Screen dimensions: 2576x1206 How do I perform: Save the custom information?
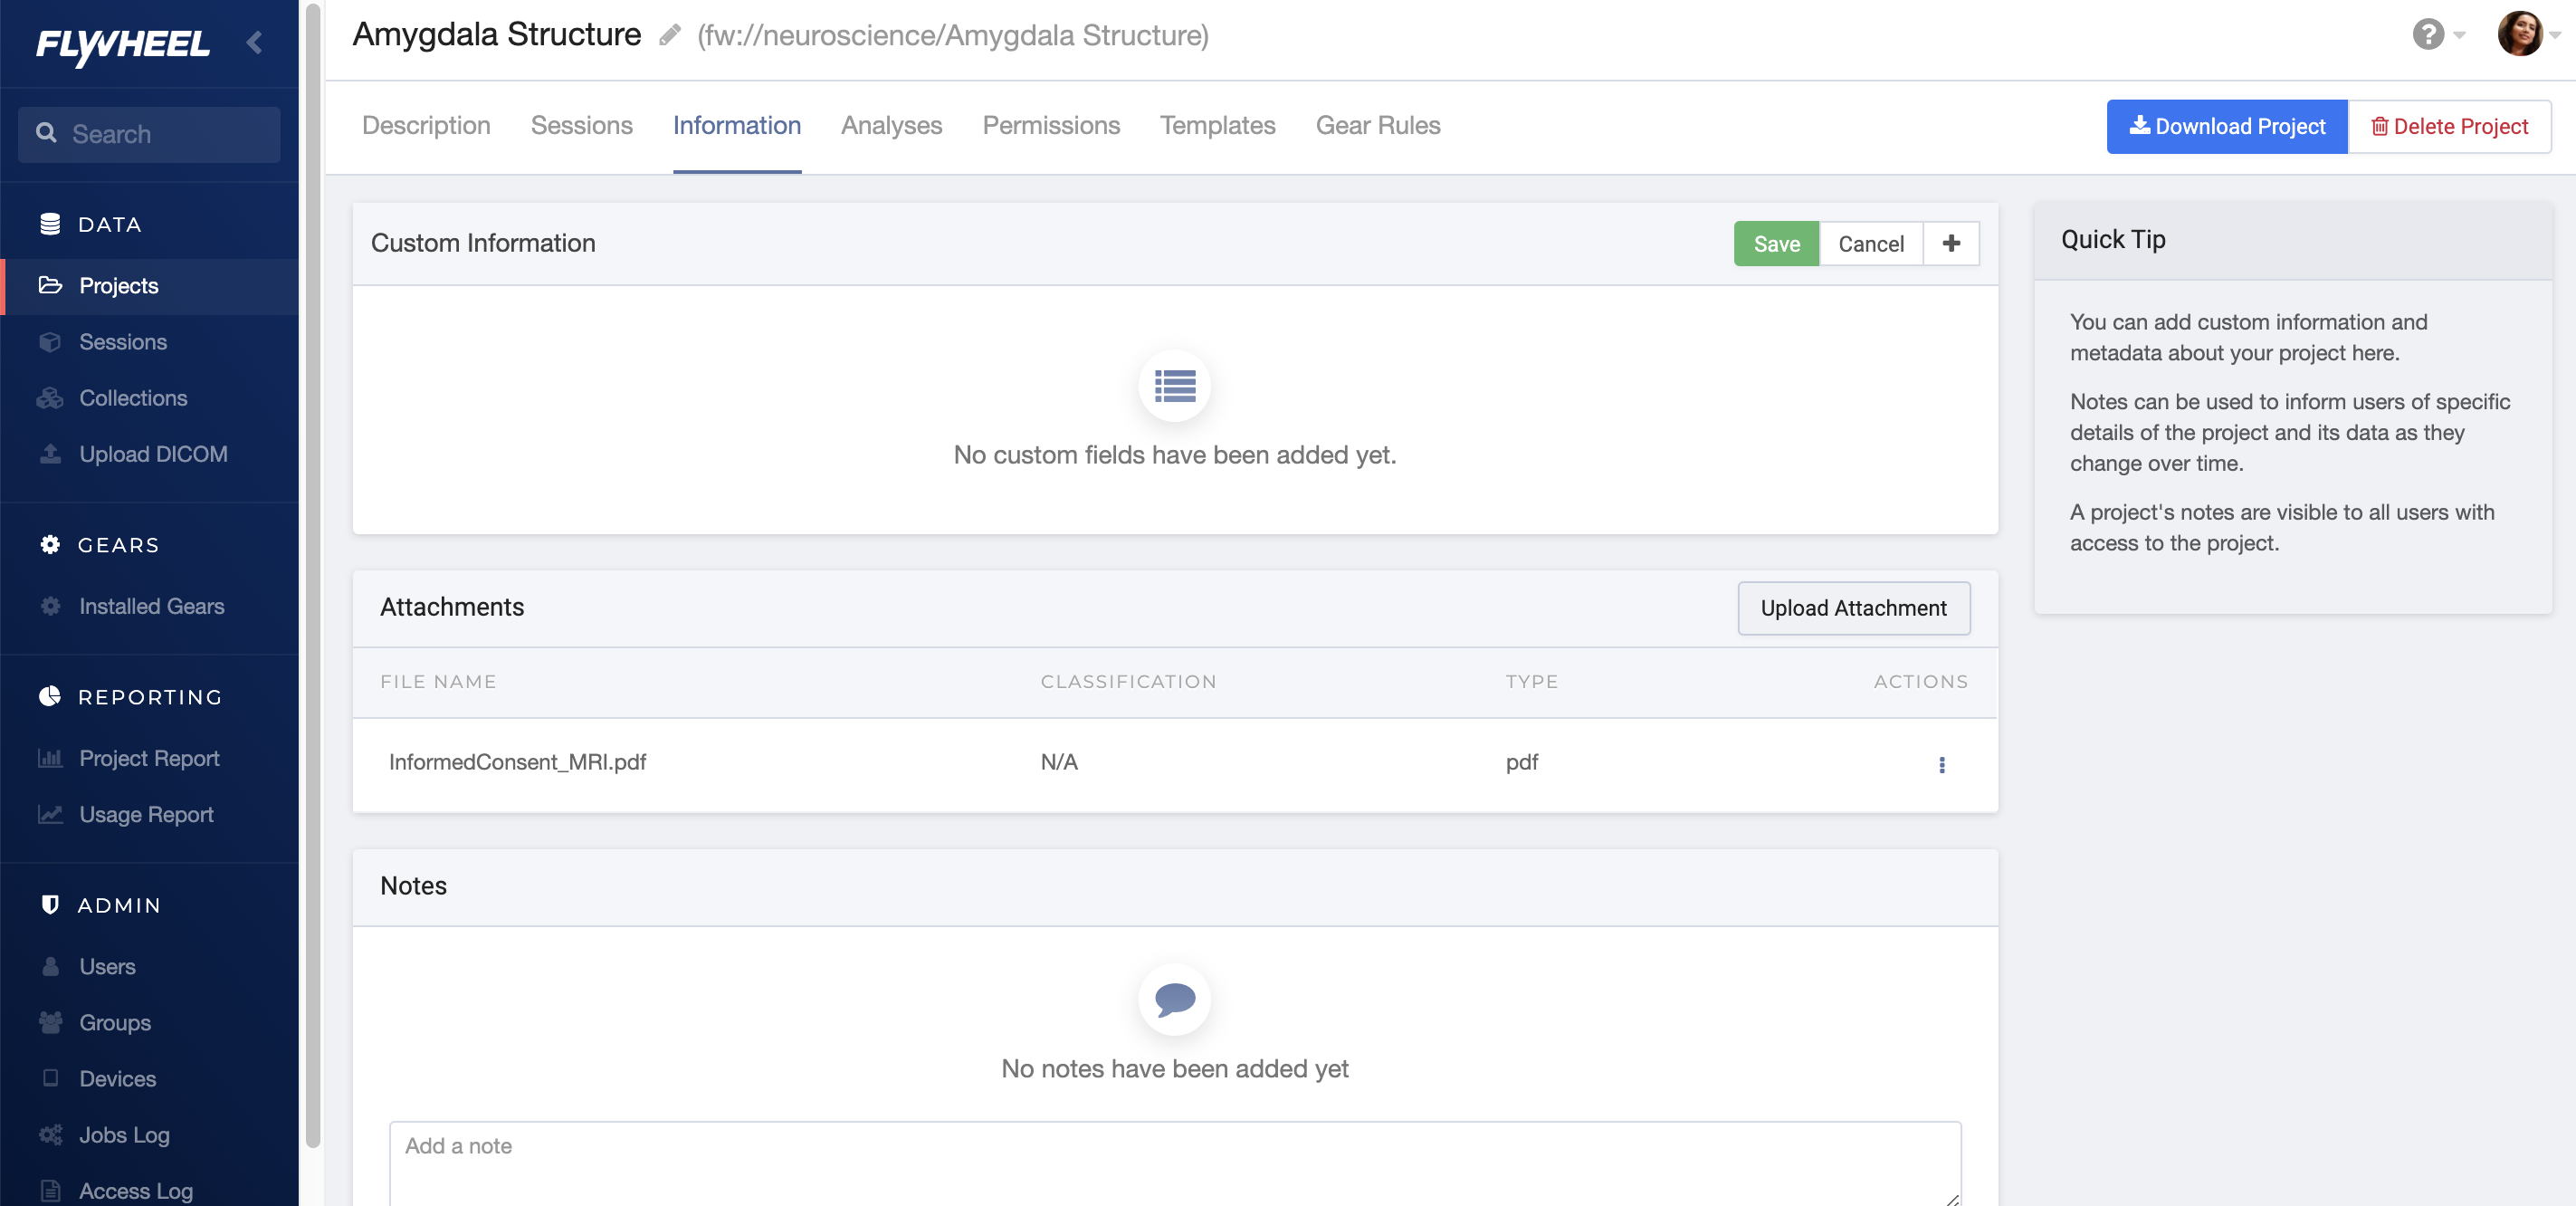click(1776, 243)
